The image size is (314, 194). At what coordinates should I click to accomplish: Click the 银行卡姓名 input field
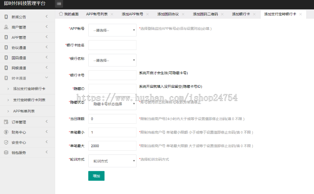pos(112,45)
